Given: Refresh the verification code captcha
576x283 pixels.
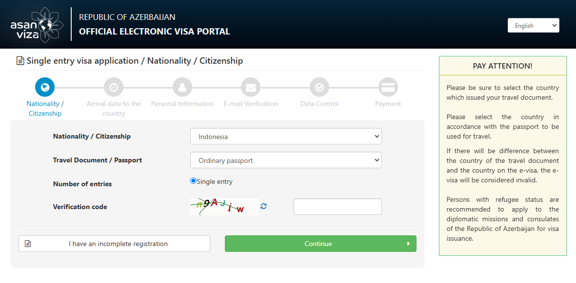Looking at the screenshot, I should click(263, 206).
